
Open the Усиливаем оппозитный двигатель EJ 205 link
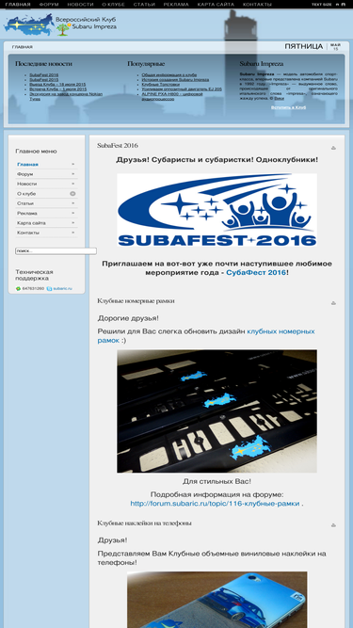182,89
